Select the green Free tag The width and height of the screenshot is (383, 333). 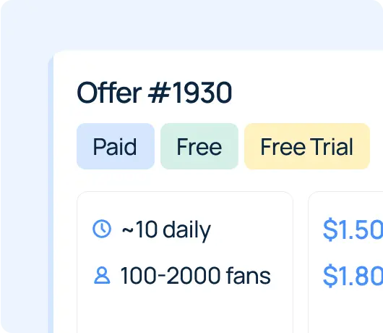[x=199, y=146]
